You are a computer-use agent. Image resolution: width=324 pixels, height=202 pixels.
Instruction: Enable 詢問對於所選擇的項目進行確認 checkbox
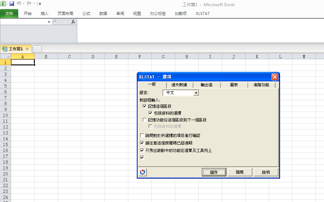pos(142,136)
